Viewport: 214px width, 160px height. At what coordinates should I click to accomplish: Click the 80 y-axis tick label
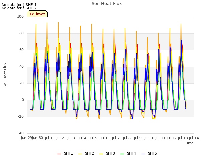coord(21,33)
